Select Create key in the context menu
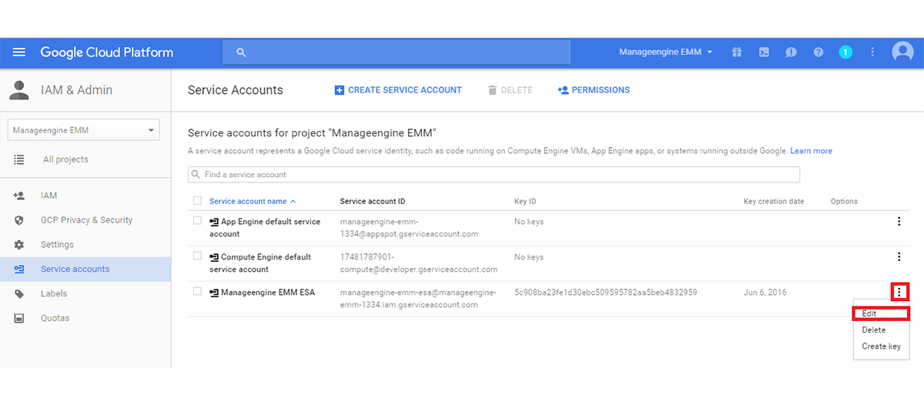 click(881, 346)
